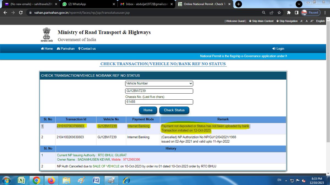Toggle the browser side panel icon
Viewport: 330px width, 185px height.
[296, 13]
